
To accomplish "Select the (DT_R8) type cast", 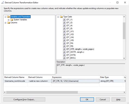I will point(70,46).
